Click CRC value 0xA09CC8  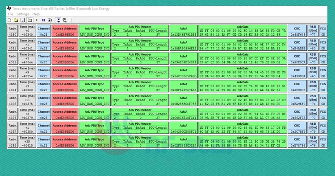click(298, 90)
